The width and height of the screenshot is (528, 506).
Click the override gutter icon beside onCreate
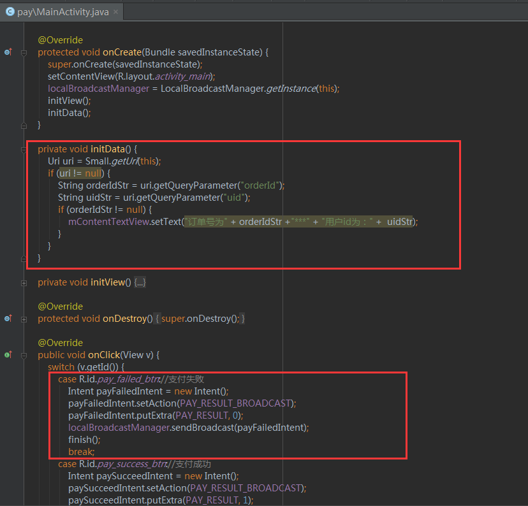[x=8, y=52]
